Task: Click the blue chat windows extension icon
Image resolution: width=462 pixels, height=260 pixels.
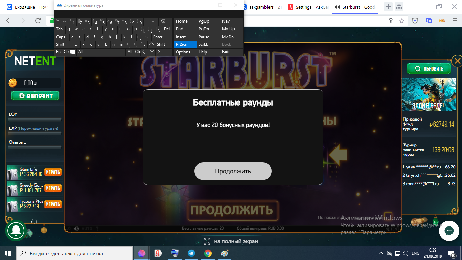Action: click(429, 21)
